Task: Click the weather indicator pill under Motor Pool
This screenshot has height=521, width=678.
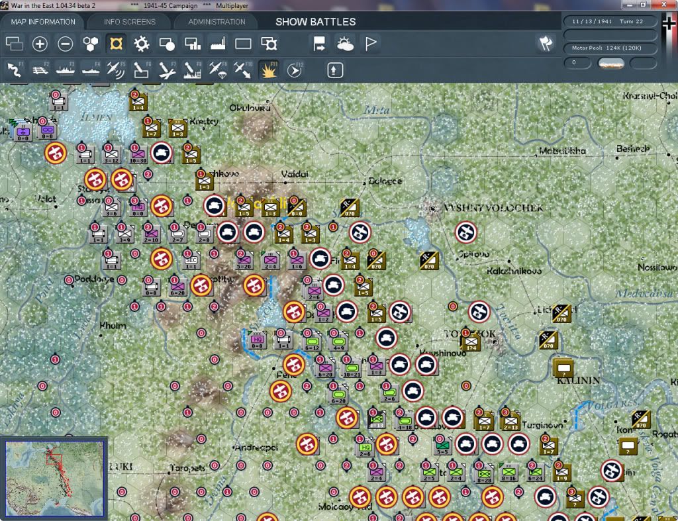Action: pos(610,63)
